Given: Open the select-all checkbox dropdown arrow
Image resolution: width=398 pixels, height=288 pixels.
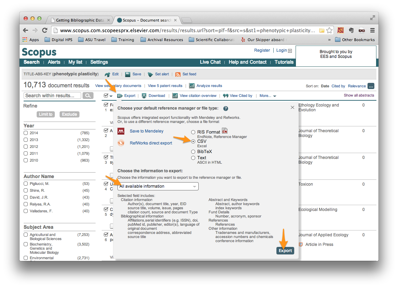Looking at the screenshot, I should (x=111, y=96).
